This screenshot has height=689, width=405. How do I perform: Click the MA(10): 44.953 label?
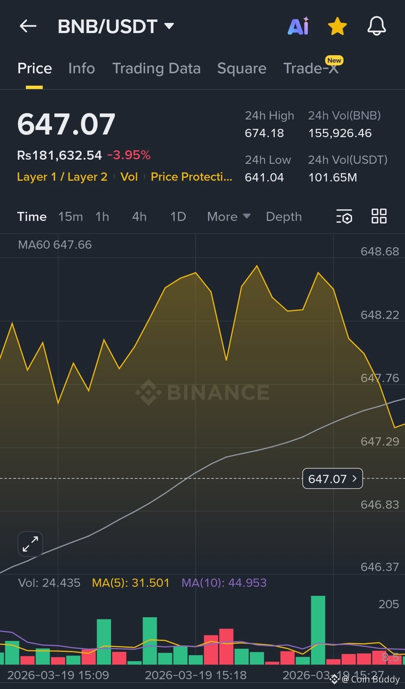coord(224,583)
